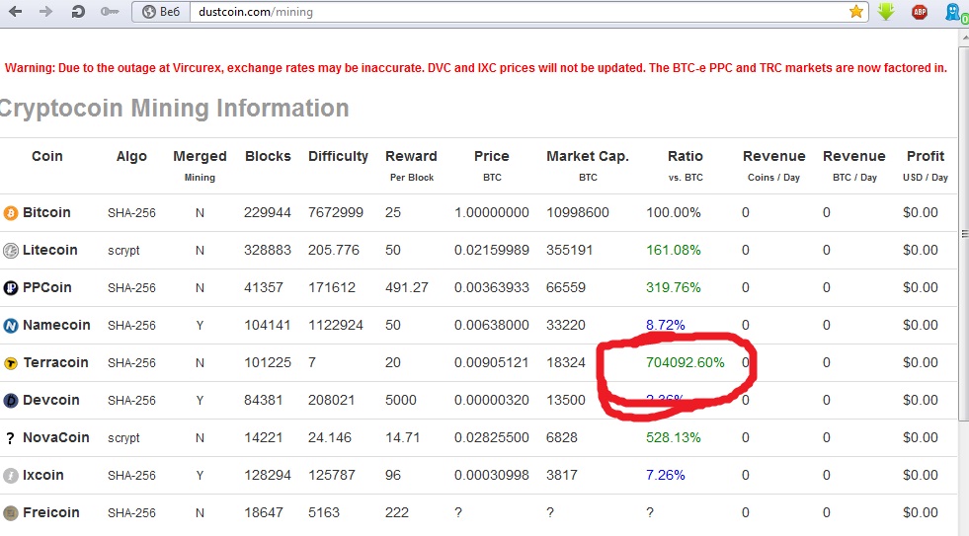Sort by the Price BTC header
This screenshot has width=969, height=536.
tap(492, 166)
